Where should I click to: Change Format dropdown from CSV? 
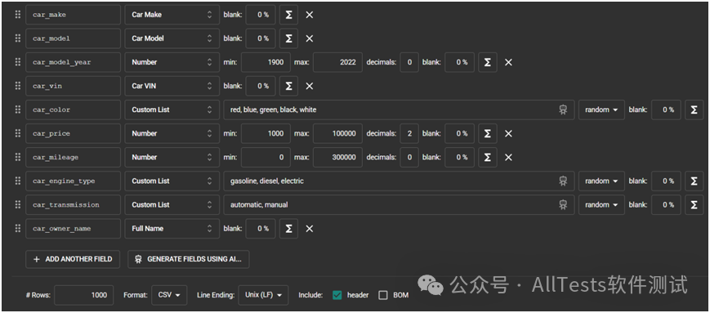[169, 295]
